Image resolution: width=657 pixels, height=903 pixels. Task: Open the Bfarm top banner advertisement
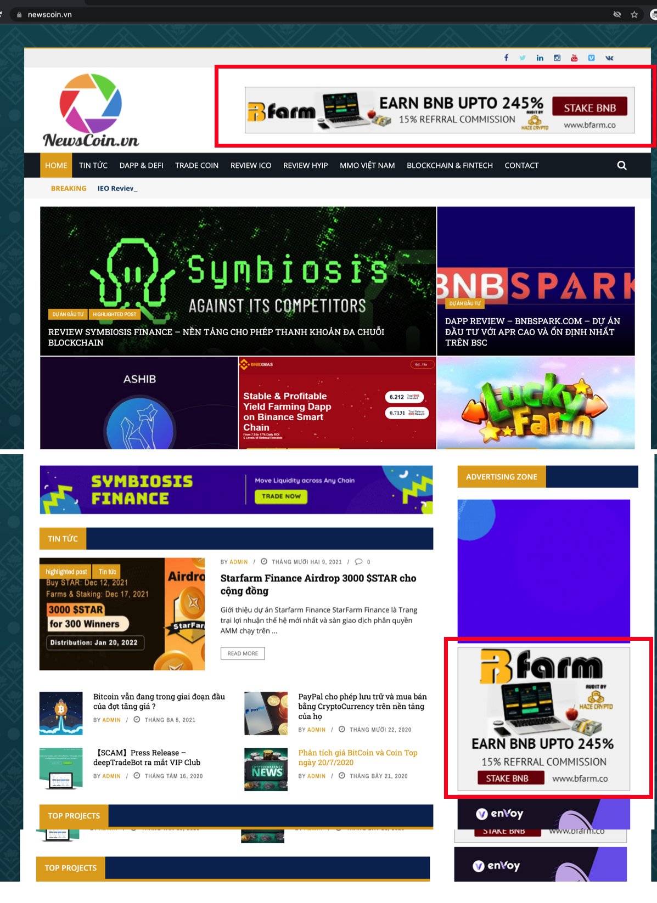tap(440, 110)
